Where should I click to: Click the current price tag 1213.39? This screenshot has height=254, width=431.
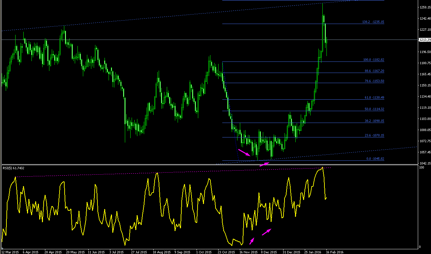[425, 40]
